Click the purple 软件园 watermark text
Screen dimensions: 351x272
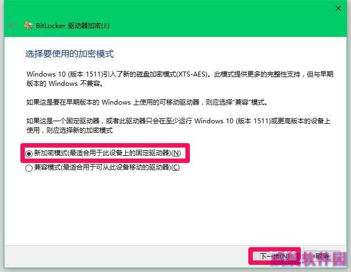click(x=324, y=259)
